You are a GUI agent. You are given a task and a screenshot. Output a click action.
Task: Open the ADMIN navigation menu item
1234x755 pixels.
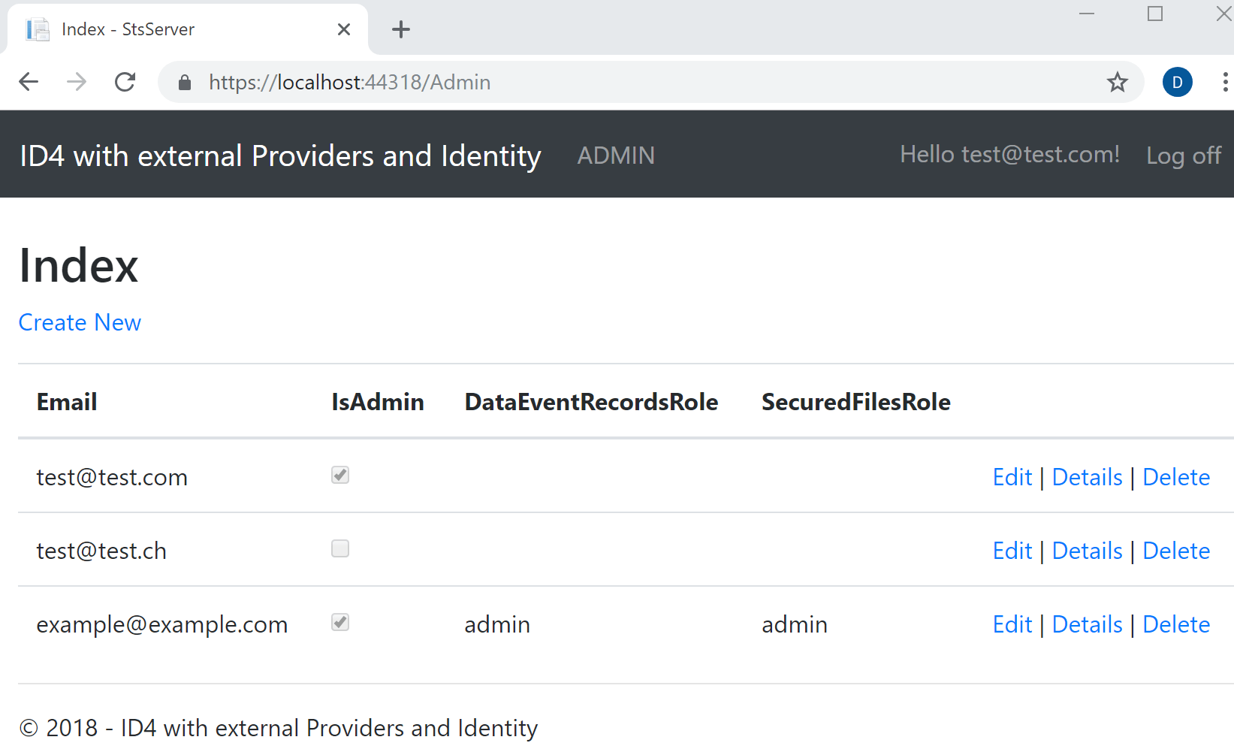(616, 156)
